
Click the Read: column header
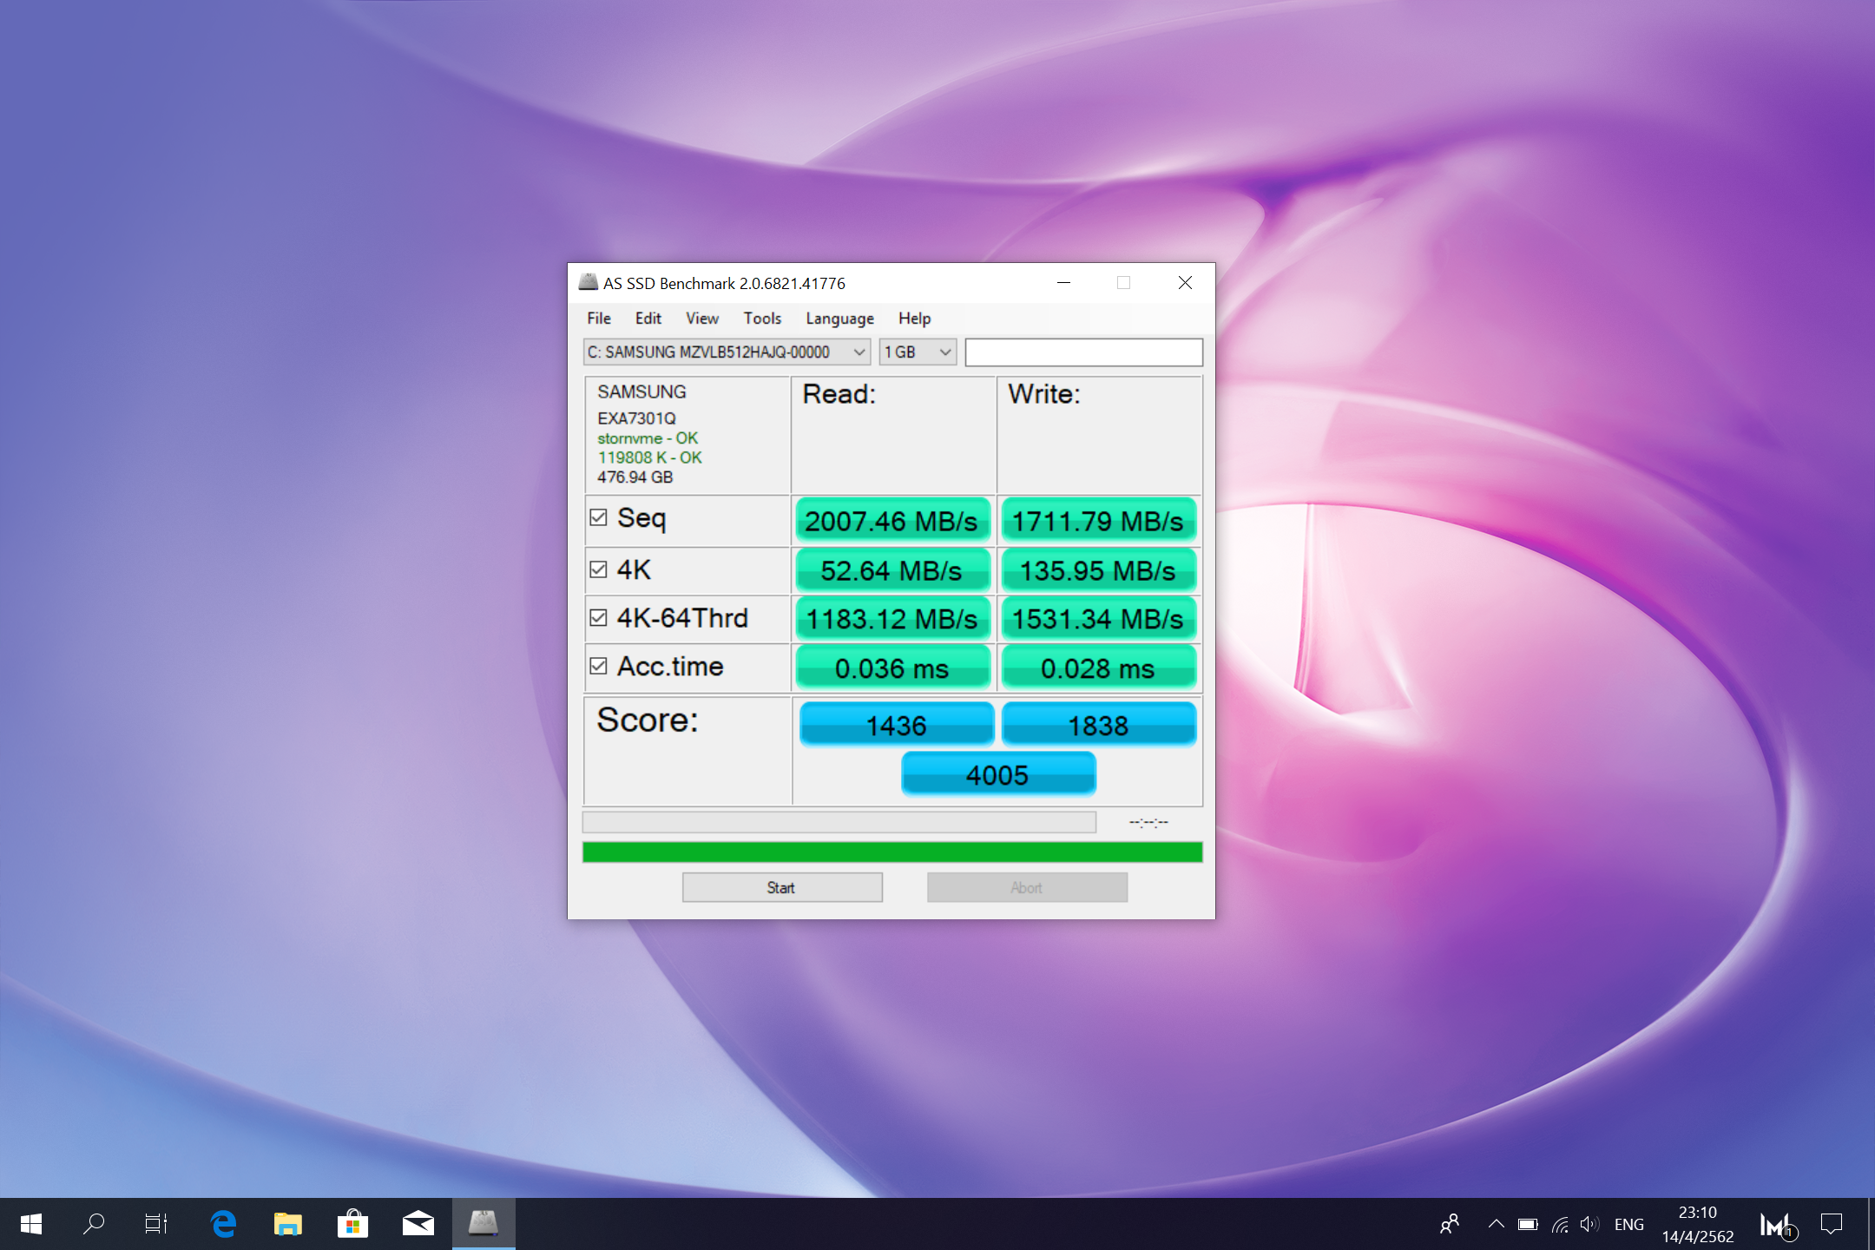pyautogui.click(x=839, y=394)
